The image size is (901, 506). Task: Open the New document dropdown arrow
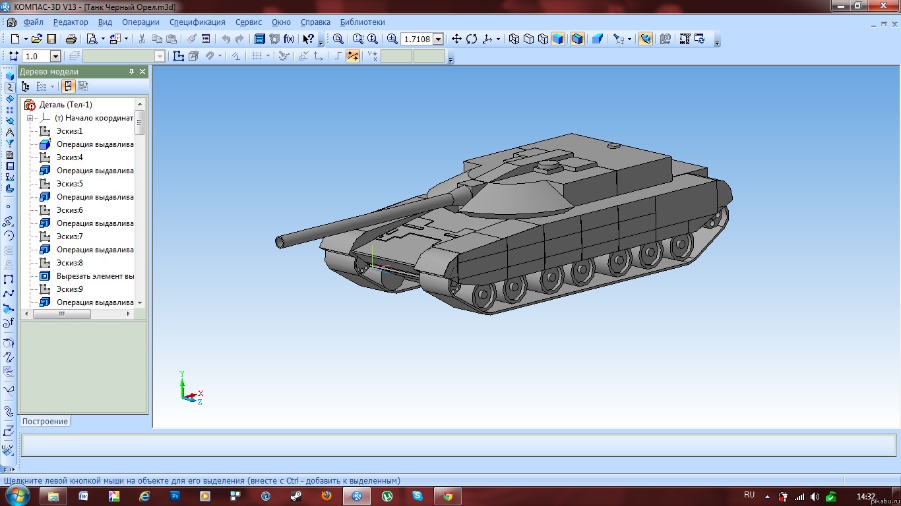click(x=25, y=39)
